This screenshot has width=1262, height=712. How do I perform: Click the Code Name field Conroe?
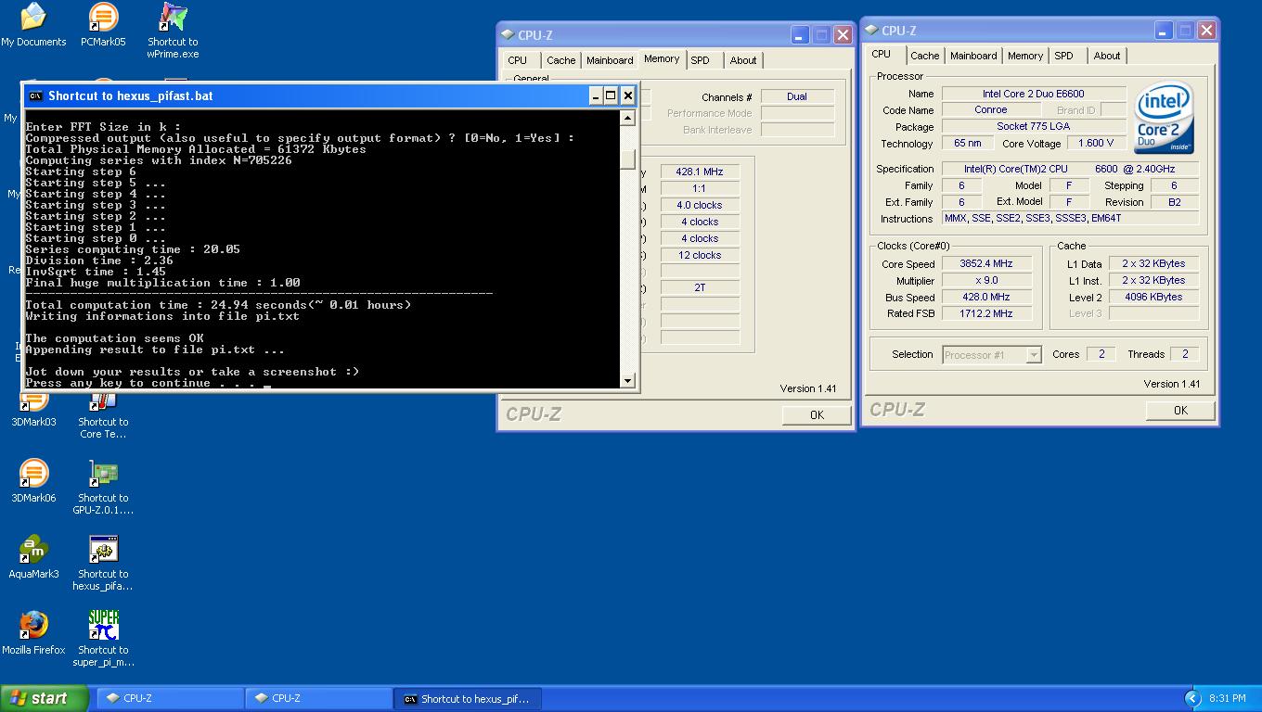(991, 109)
